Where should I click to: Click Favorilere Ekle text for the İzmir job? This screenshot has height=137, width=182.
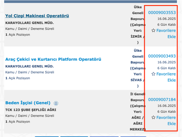coord(166,31)
